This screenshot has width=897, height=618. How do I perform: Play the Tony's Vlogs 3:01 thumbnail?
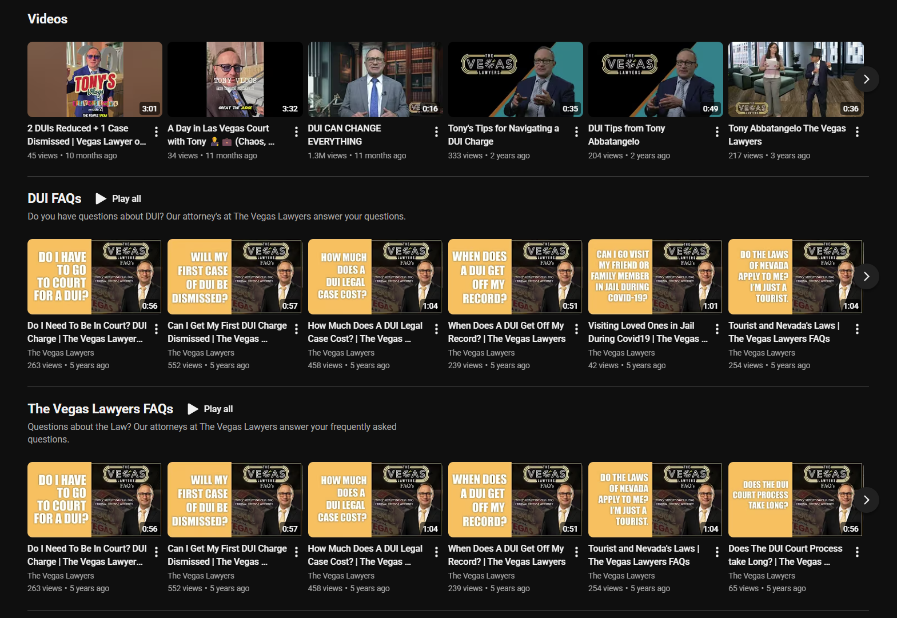(x=95, y=79)
